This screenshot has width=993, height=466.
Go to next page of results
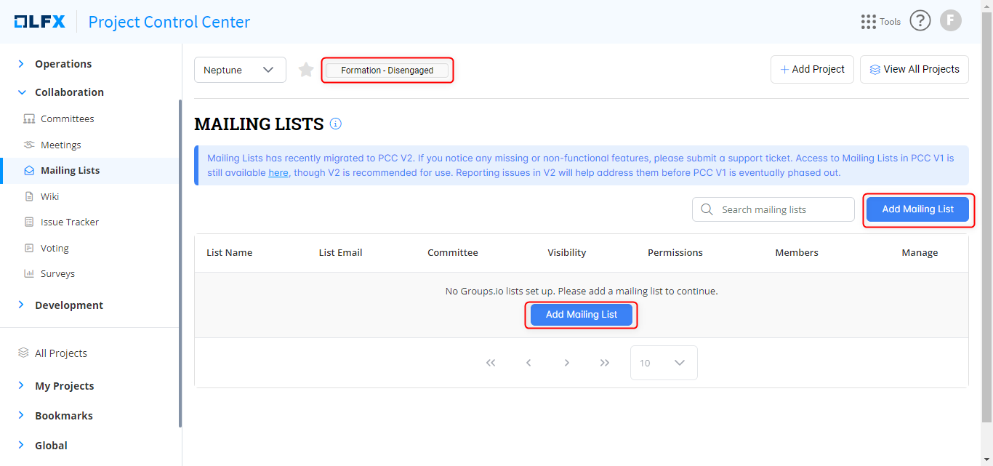click(x=566, y=363)
